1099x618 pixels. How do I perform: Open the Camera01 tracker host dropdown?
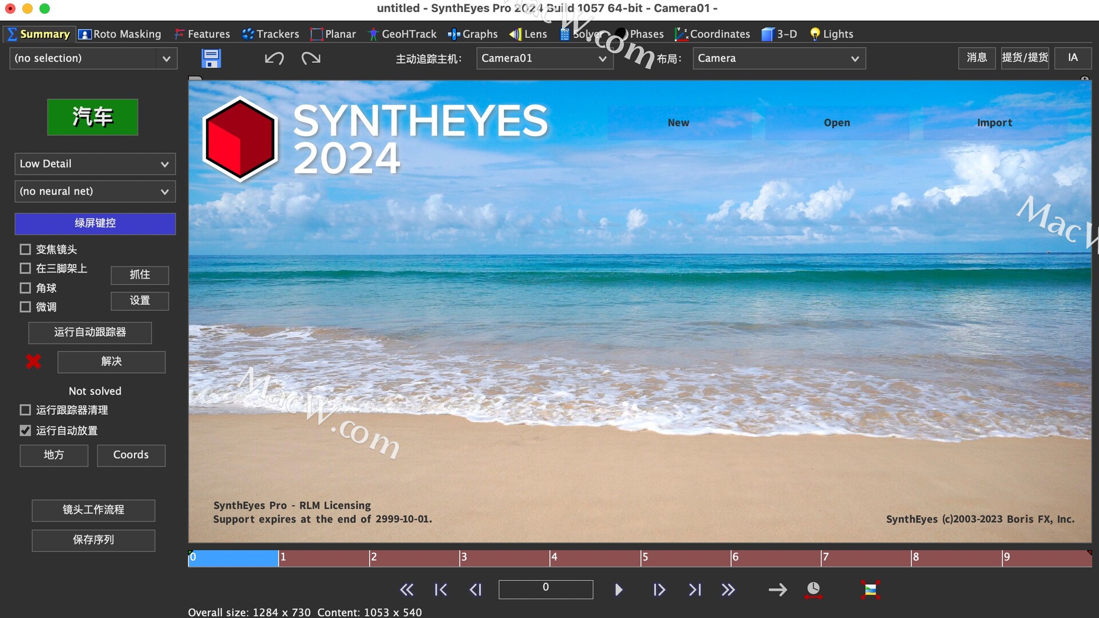coord(544,58)
